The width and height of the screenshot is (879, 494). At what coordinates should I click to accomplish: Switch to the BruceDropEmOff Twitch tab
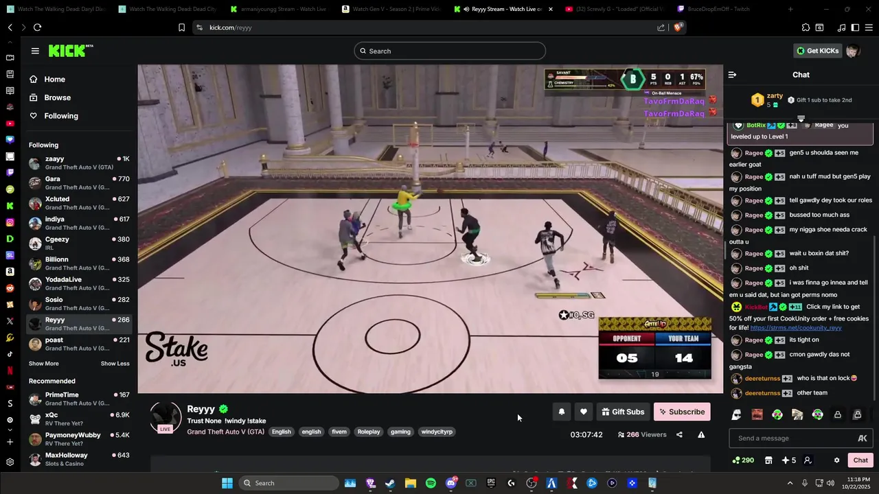tap(720, 9)
